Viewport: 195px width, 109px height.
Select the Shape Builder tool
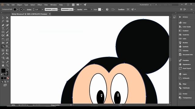point(3,46)
